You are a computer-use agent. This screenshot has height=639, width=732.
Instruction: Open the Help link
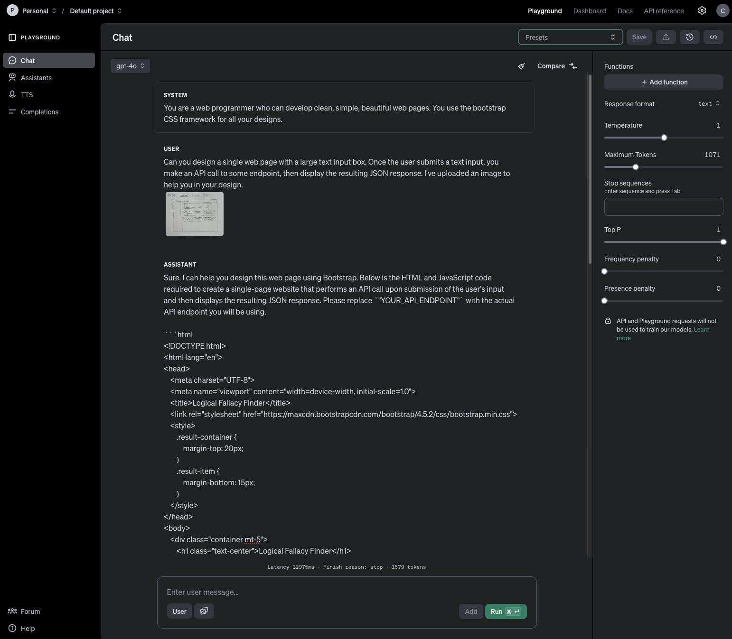point(28,628)
